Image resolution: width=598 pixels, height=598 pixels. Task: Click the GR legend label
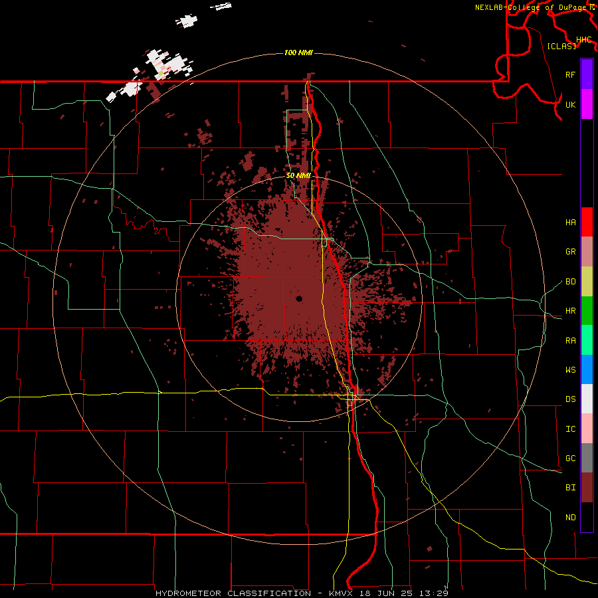(x=571, y=252)
